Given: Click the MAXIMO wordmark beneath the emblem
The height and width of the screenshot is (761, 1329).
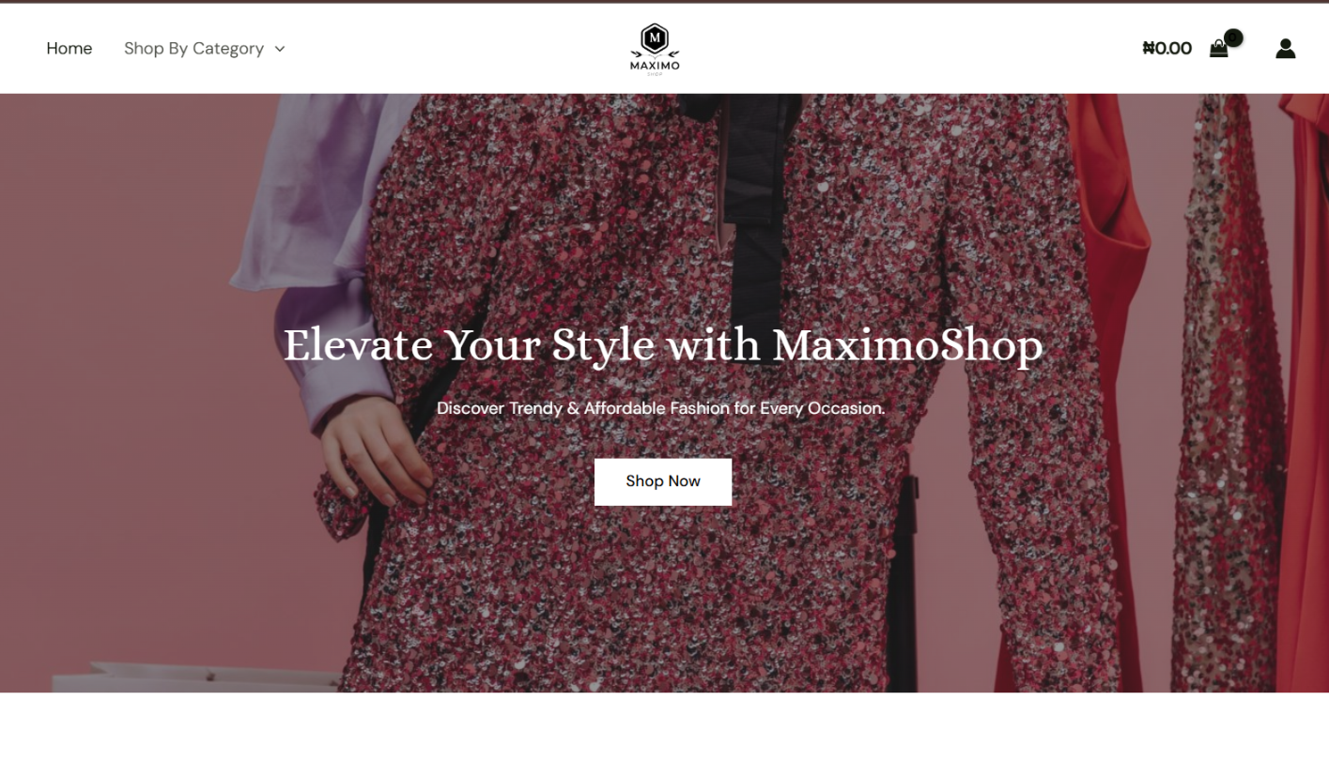Looking at the screenshot, I should pyautogui.click(x=655, y=66).
